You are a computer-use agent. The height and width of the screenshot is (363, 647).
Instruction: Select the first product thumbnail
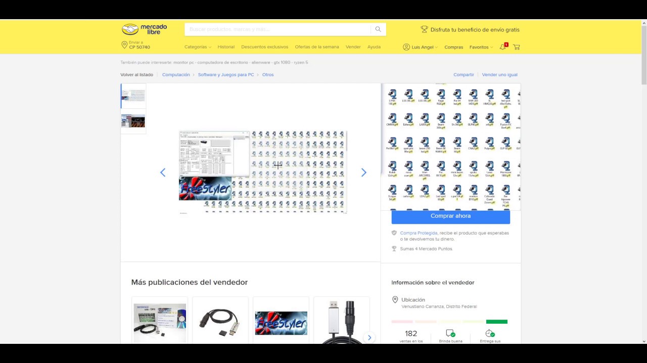[x=133, y=96]
